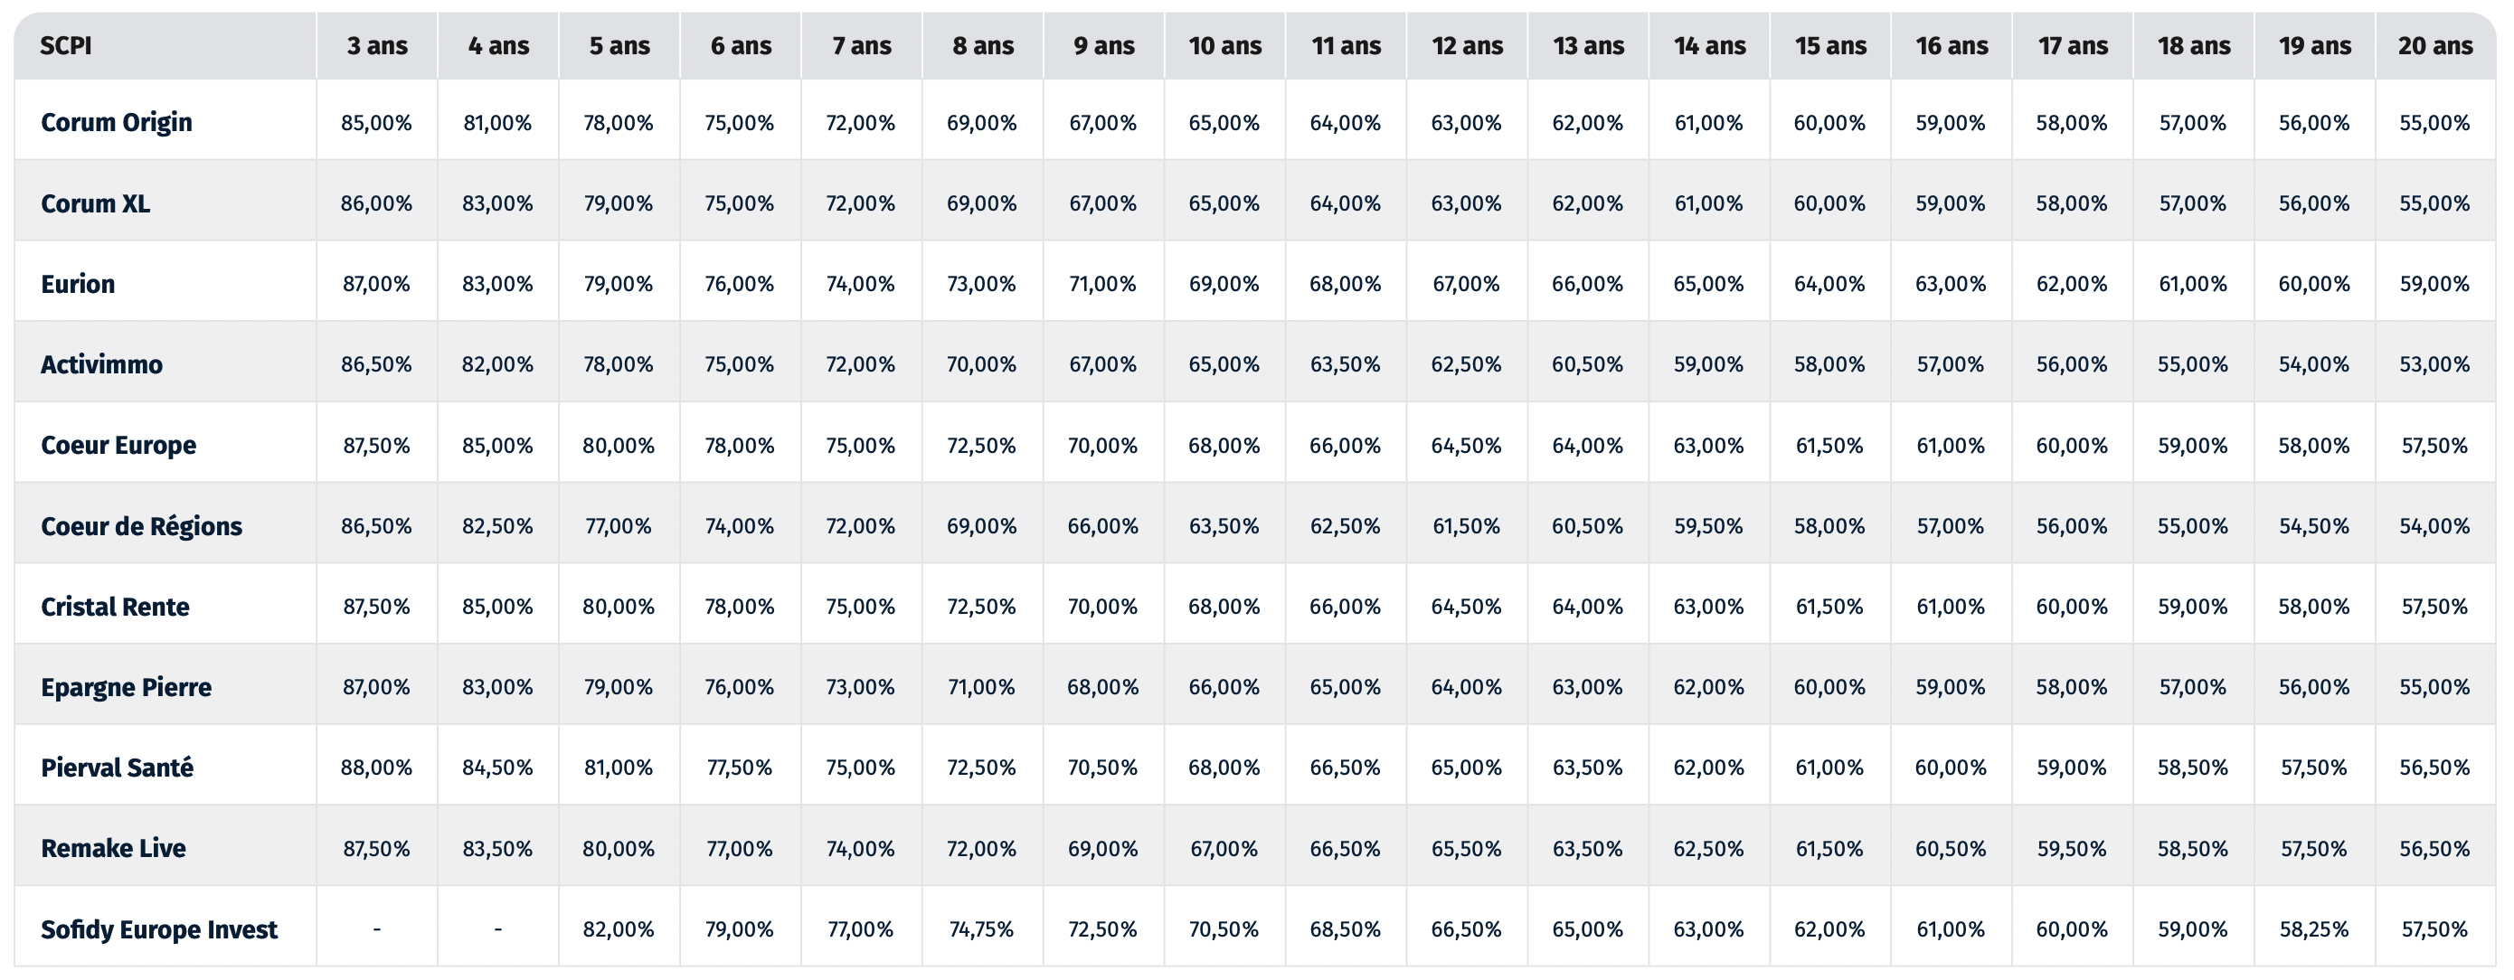Viewport: 2514px width, 980px height.
Task: Select the 20 ans column header
Action: coord(2435,46)
